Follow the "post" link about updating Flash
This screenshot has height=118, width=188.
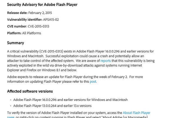(93, 81)
